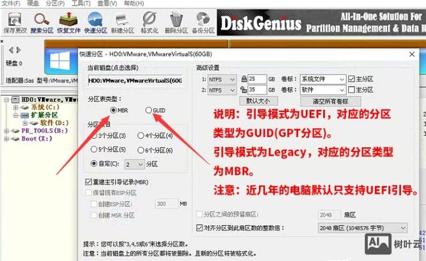Click the 清空所有卷标 button
Image resolution: width=426 pixels, height=261 pixels.
pos(331,101)
